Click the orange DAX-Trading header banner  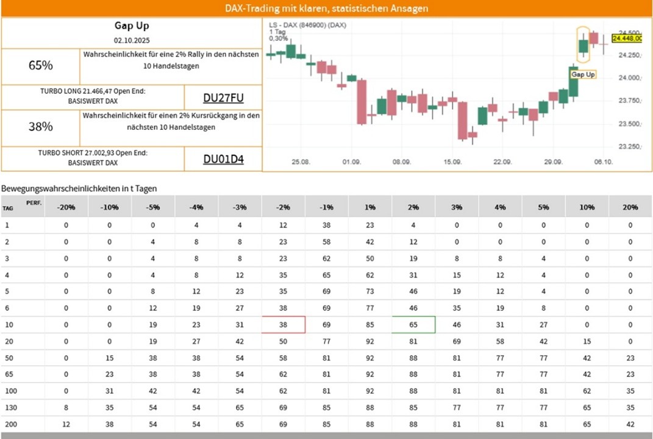[x=326, y=9]
